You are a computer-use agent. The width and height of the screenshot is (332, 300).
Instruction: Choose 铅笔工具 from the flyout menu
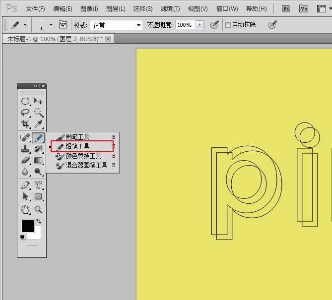pos(77,146)
